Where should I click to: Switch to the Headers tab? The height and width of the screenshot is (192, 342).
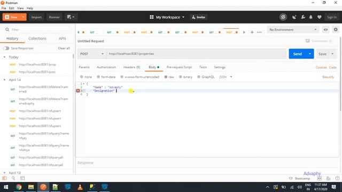pos(131,67)
